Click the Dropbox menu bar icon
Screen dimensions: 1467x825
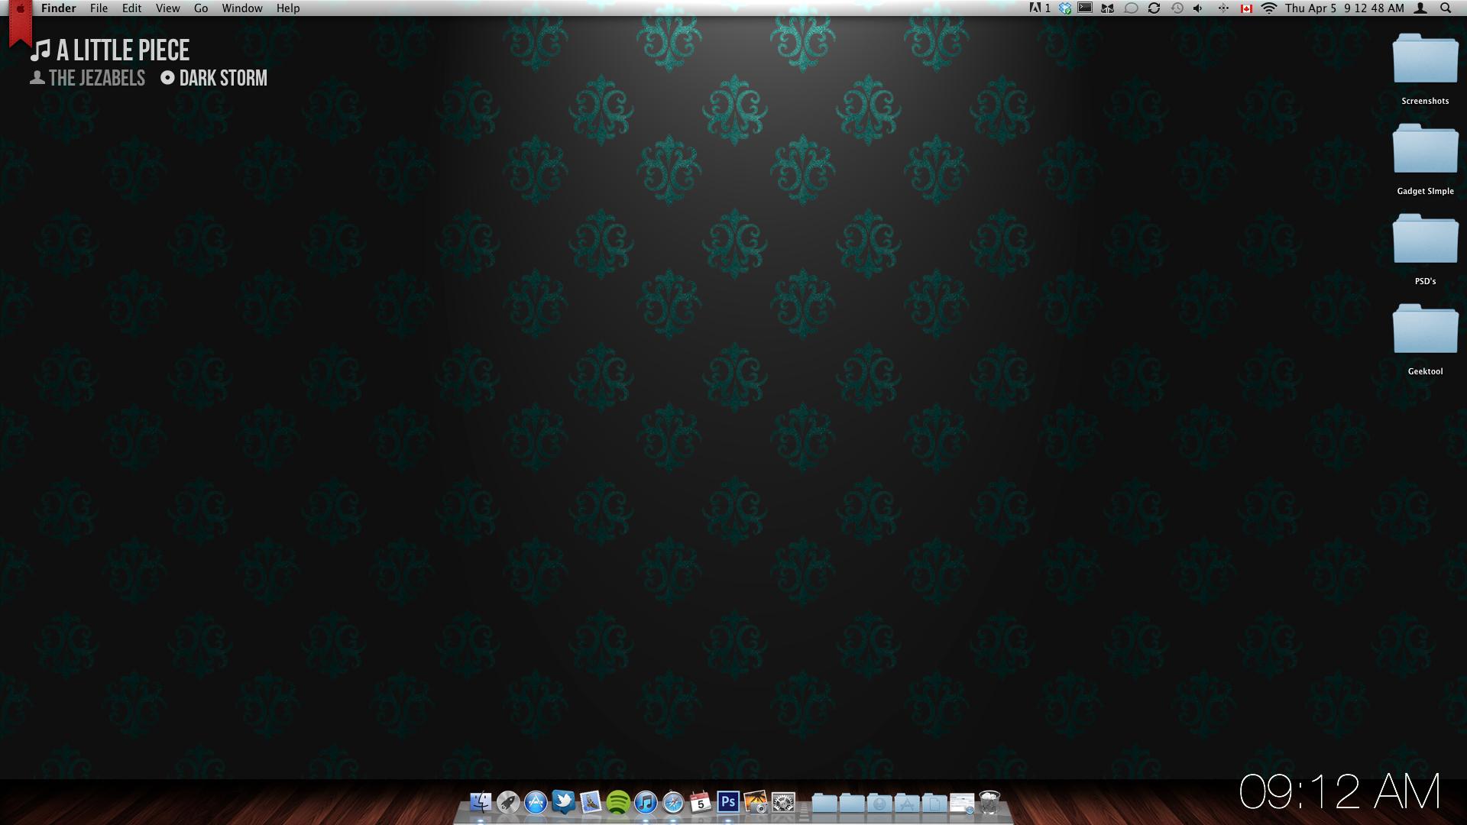(1065, 8)
